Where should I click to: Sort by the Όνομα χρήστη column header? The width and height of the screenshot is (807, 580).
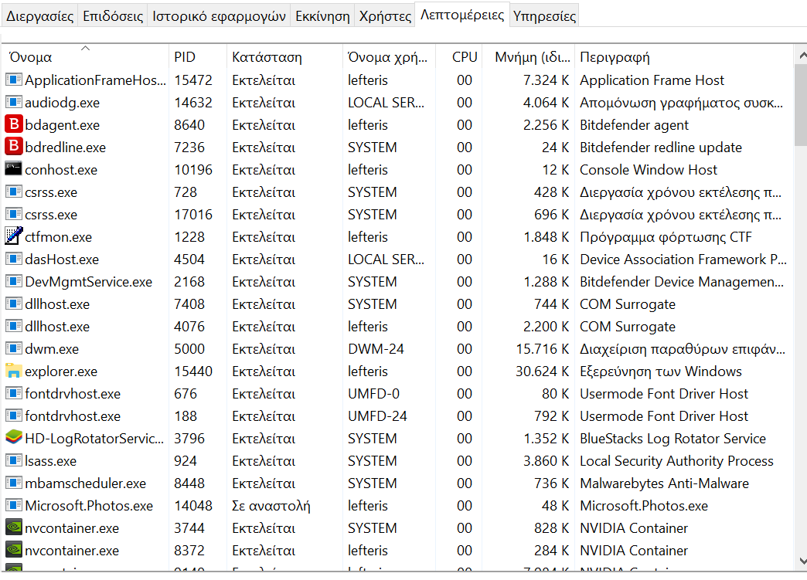point(389,56)
